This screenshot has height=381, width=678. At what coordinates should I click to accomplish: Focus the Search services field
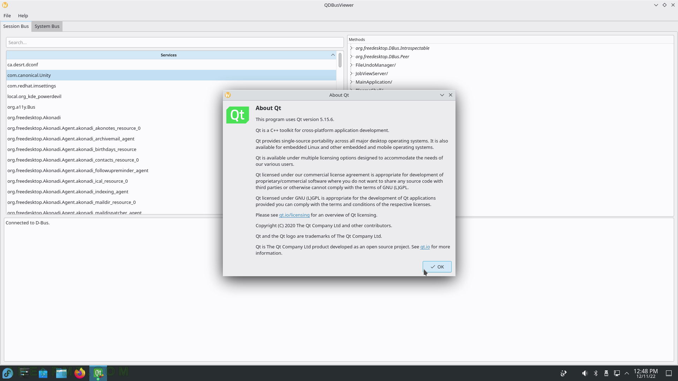pos(175,42)
